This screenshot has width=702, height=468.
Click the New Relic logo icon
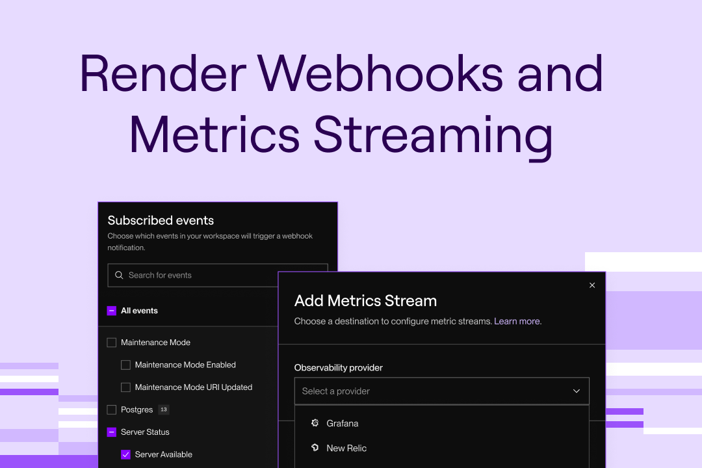pyautogui.click(x=315, y=448)
